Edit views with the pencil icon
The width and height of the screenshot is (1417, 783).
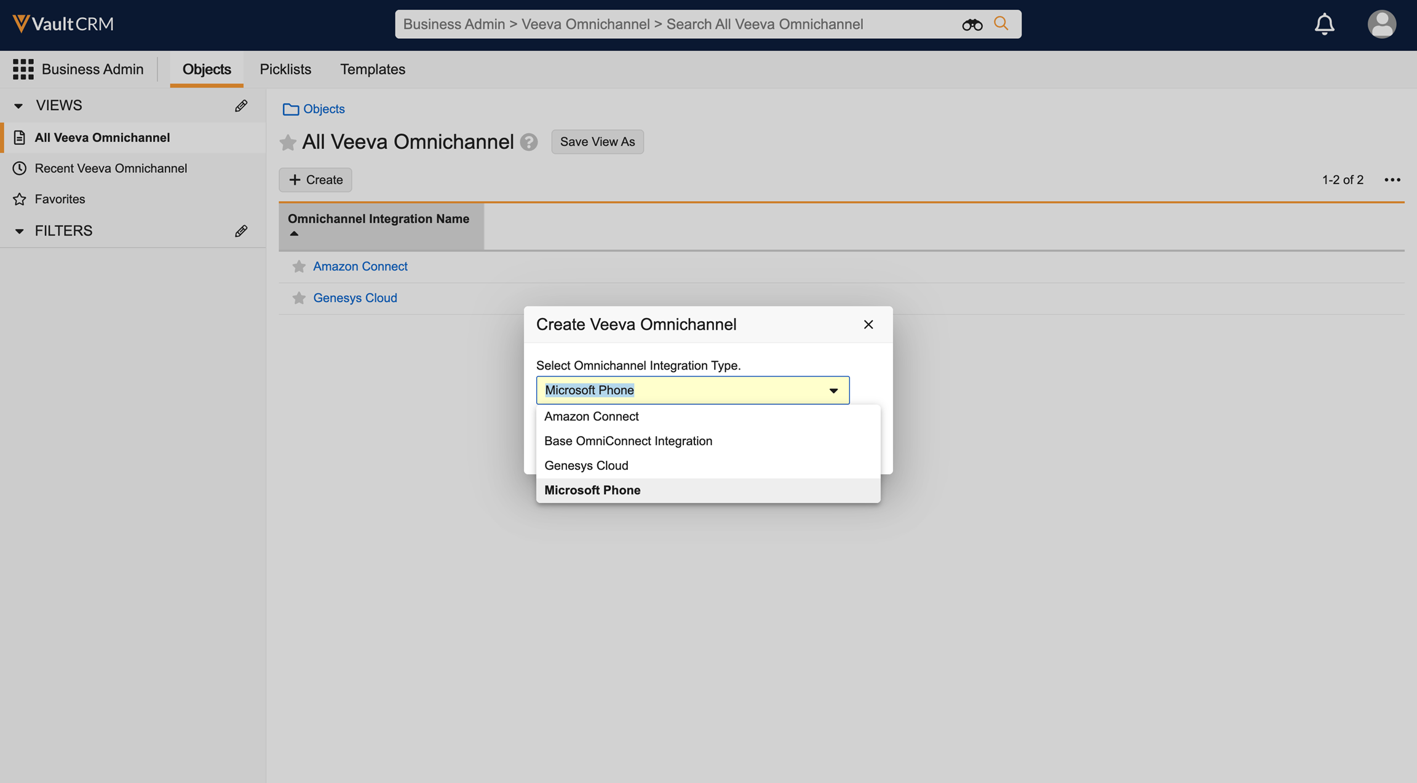(241, 106)
